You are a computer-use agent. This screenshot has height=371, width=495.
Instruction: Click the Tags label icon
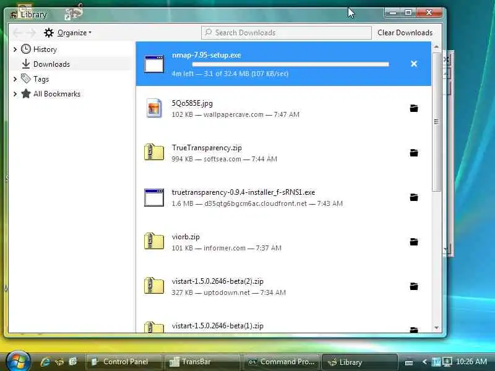(x=26, y=79)
